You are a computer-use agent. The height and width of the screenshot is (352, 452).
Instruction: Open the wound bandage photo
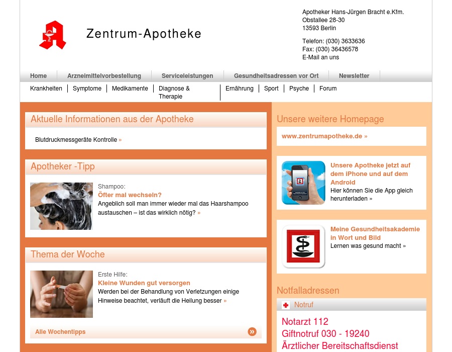61,294
